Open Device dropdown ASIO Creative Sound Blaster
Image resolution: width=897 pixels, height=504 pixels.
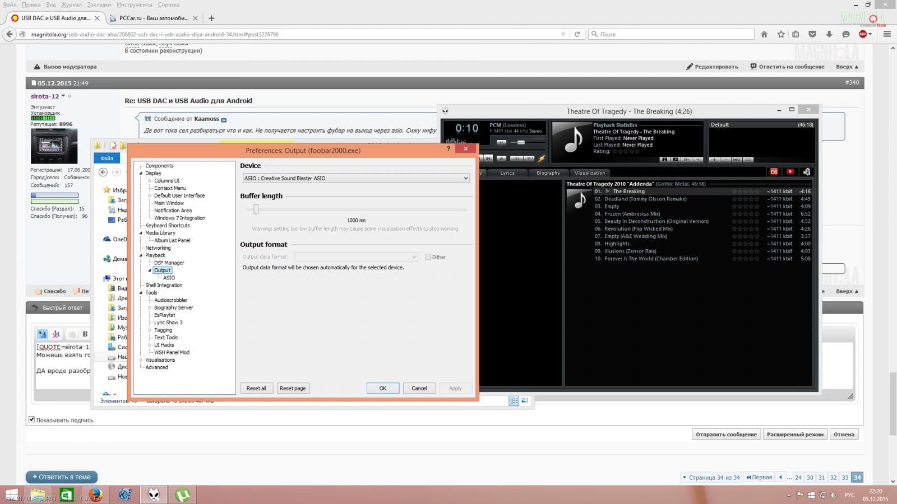[x=356, y=178]
